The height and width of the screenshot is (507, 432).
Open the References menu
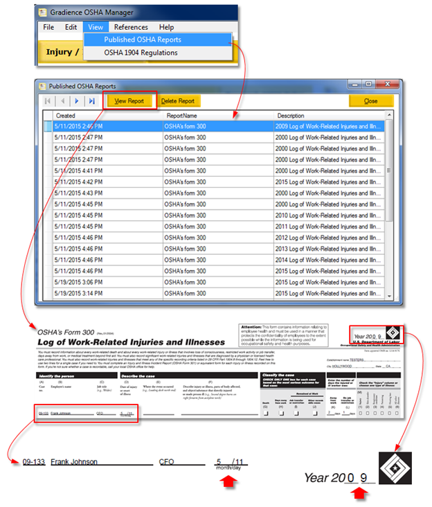coord(131,27)
